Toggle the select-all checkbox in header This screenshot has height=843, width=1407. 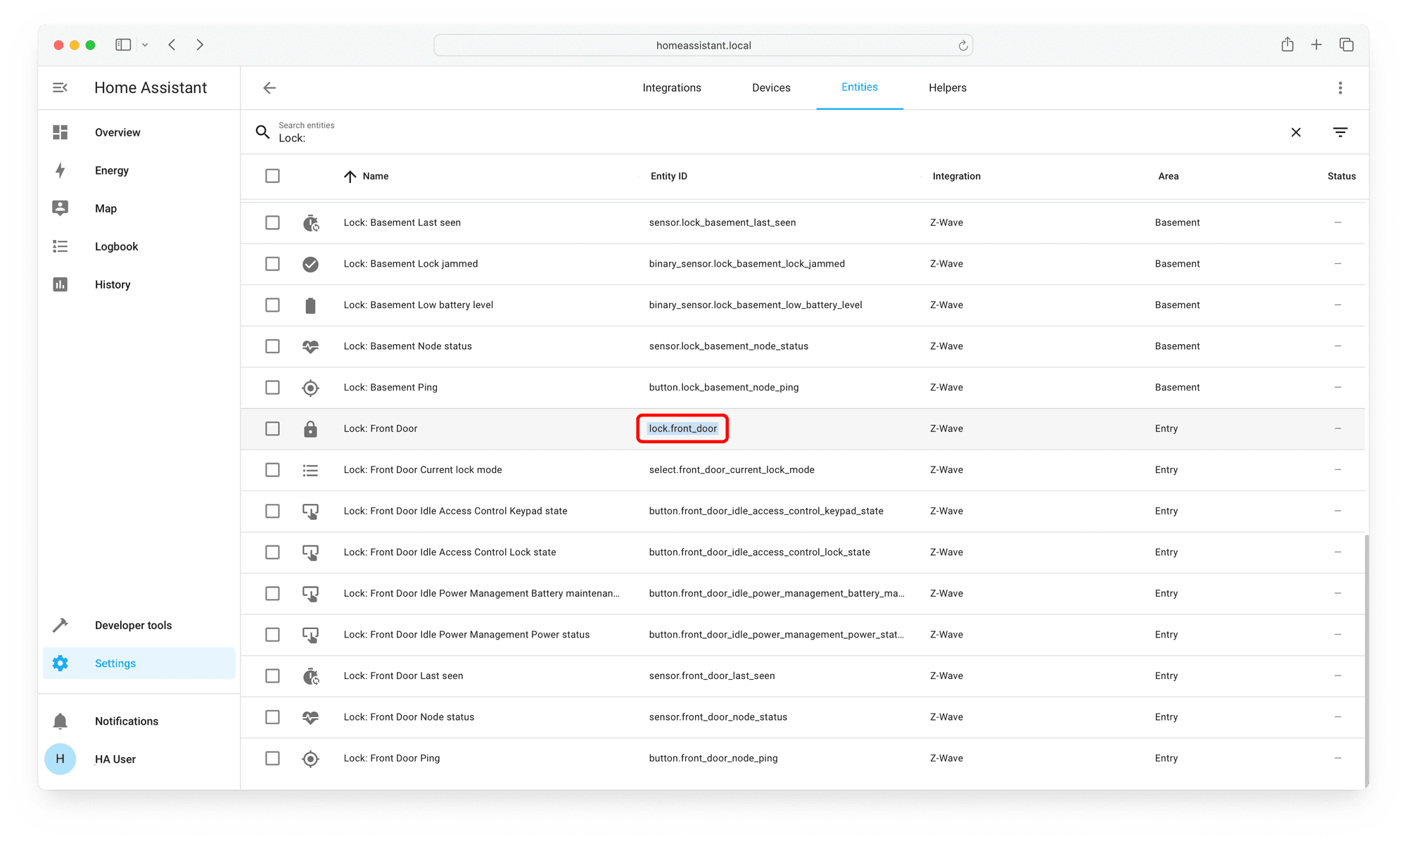[272, 176]
